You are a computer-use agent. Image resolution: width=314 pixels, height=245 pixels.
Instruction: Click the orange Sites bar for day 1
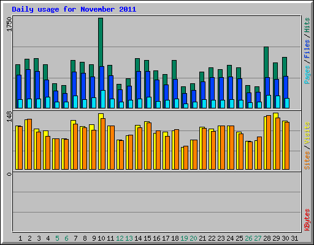point(20,148)
